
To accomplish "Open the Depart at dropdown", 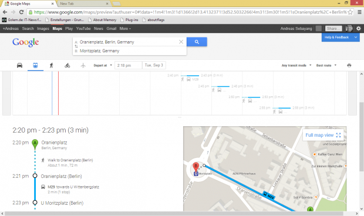I will 103,65.
